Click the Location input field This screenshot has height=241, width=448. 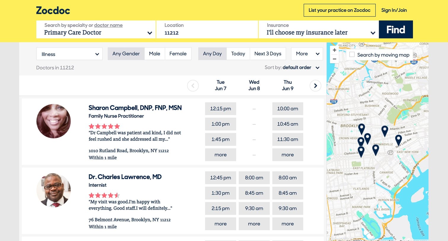pyautogui.click(x=207, y=29)
